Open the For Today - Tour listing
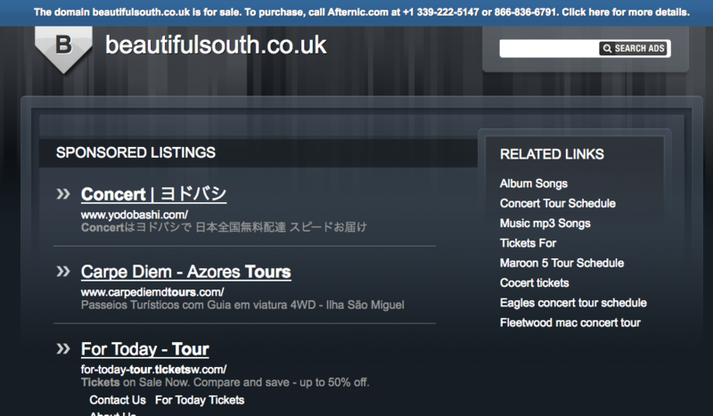 pyautogui.click(x=144, y=348)
